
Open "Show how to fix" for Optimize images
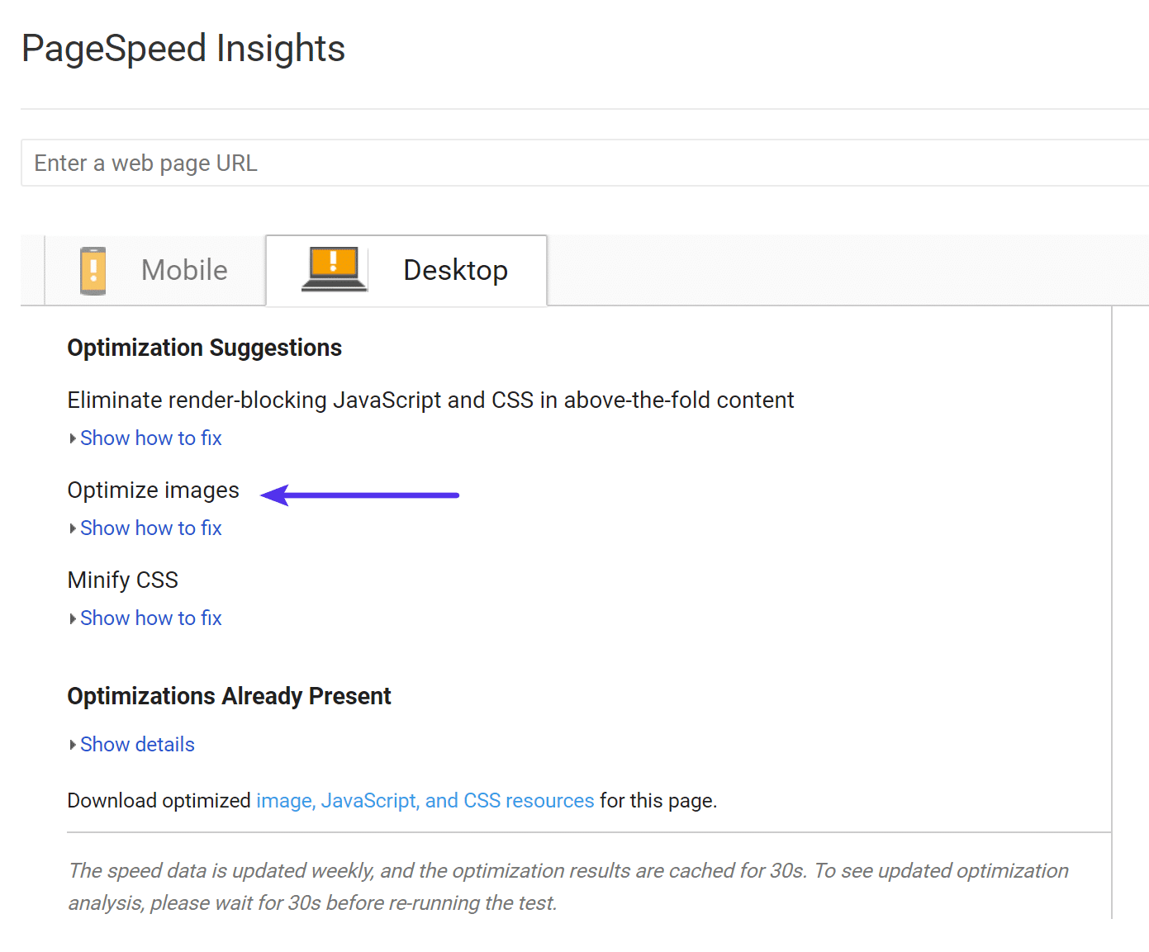point(151,528)
